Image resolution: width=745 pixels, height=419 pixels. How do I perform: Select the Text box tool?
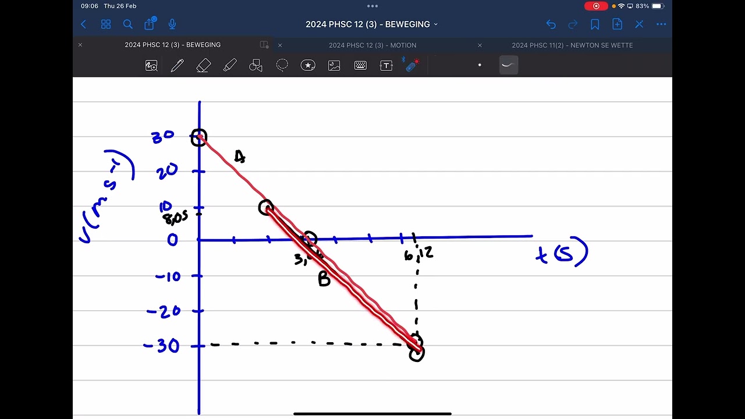[386, 66]
